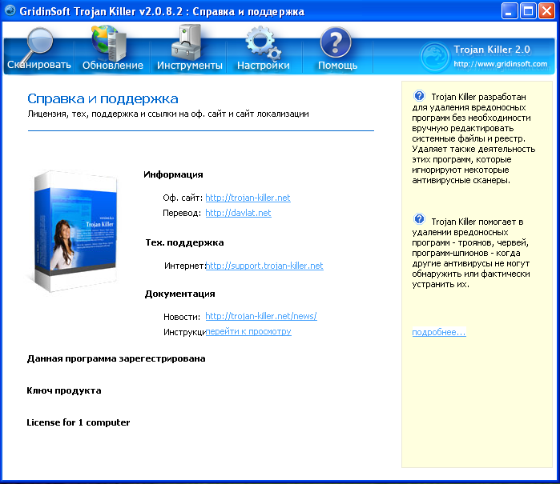Open the Обновление globe and server icon
The height and width of the screenshot is (484, 560).
109,43
